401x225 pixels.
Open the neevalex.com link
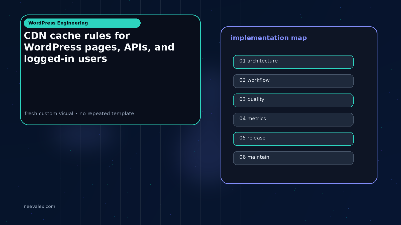pyautogui.click(x=39, y=206)
